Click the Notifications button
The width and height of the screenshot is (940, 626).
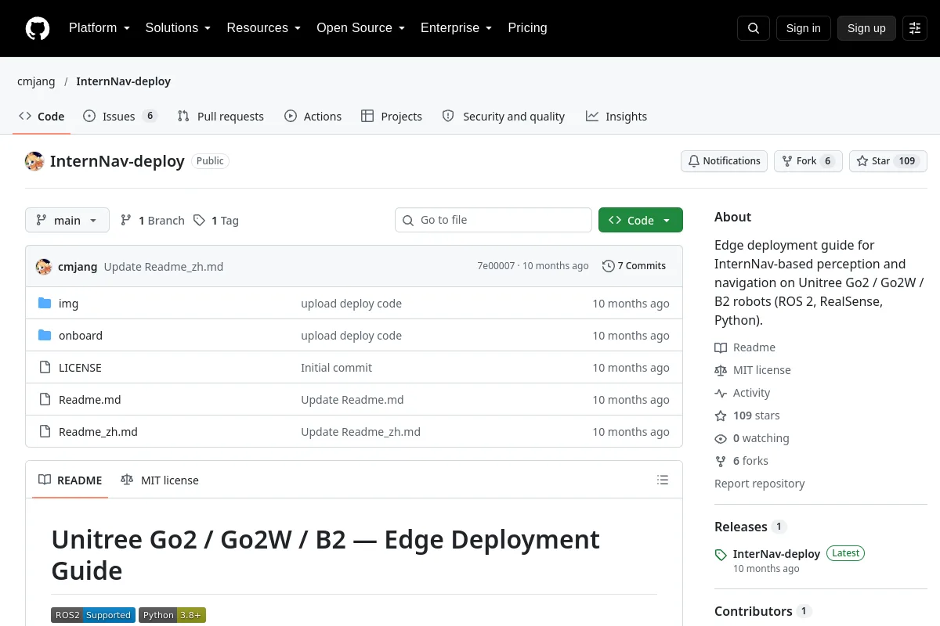coord(724,161)
